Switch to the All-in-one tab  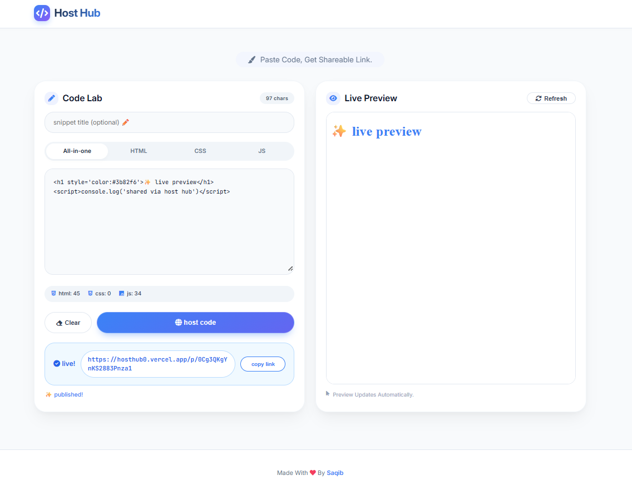[x=77, y=151]
